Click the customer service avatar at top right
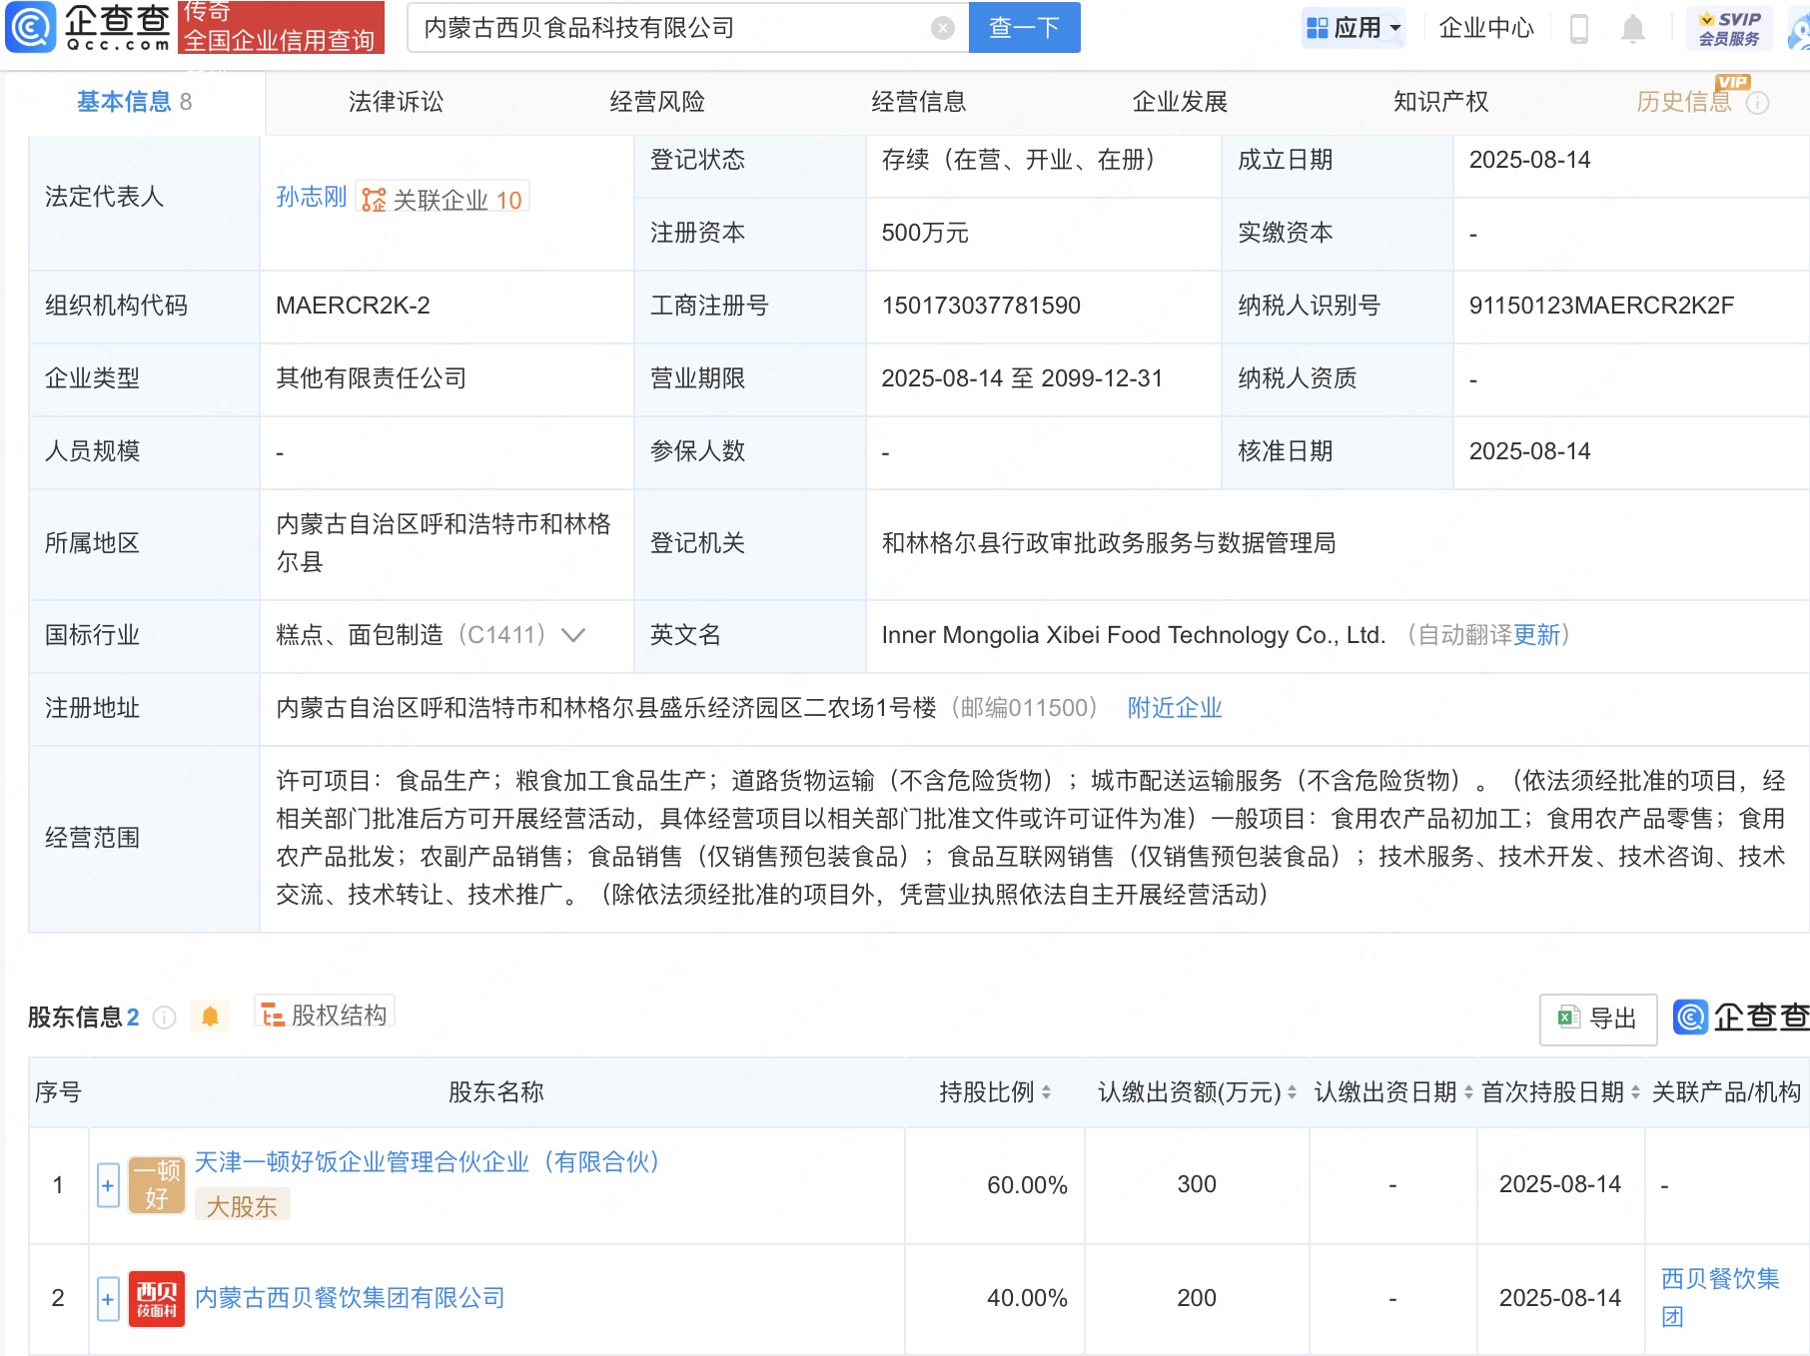 click(x=1798, y=28)
